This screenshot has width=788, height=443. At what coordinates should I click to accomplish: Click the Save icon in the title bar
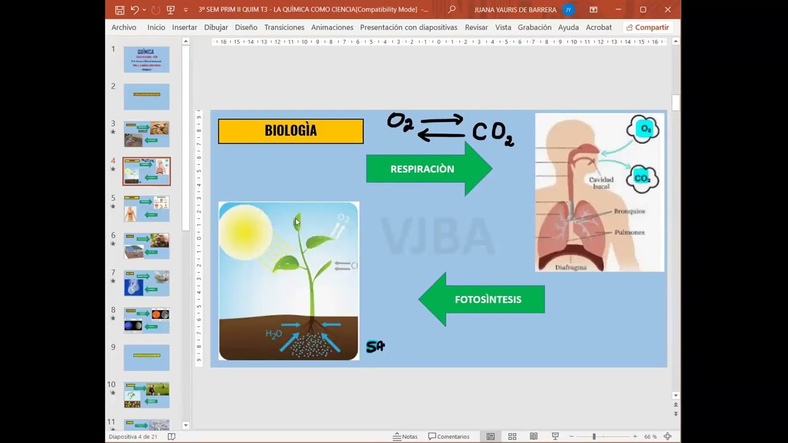point(119,10)
